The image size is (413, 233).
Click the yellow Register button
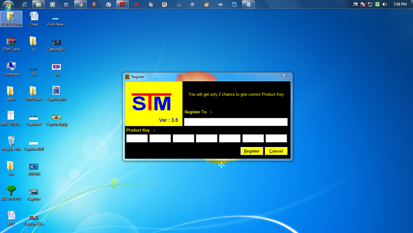[x=252, y=151]
